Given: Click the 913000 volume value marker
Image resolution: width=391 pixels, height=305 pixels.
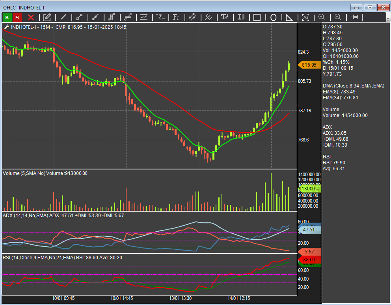Looking at the screenshot, I should point(309,189).
